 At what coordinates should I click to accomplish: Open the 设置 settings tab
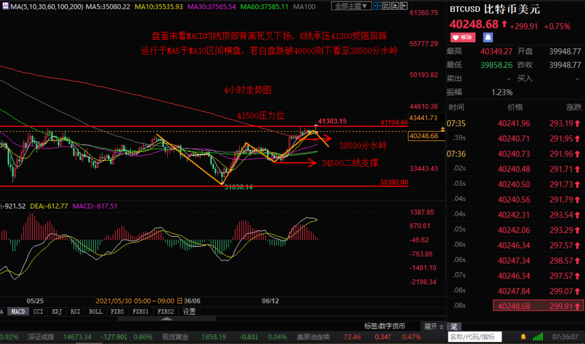(189, 312)
